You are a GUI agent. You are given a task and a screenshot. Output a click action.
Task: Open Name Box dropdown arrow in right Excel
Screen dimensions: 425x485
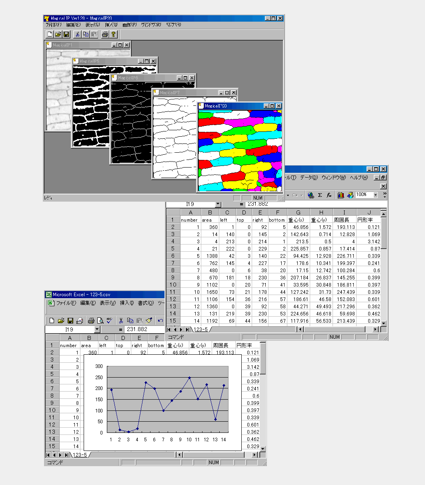click(x=218, y=204)
